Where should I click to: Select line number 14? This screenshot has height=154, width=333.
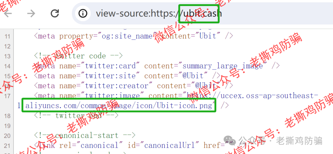[7, 66]
